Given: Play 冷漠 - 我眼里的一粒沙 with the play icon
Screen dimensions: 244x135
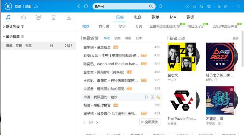Looking at the screenshot, I should coord(147,97).
